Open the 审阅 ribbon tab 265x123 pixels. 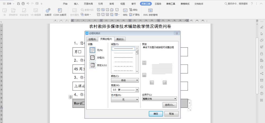click(112, 4)
